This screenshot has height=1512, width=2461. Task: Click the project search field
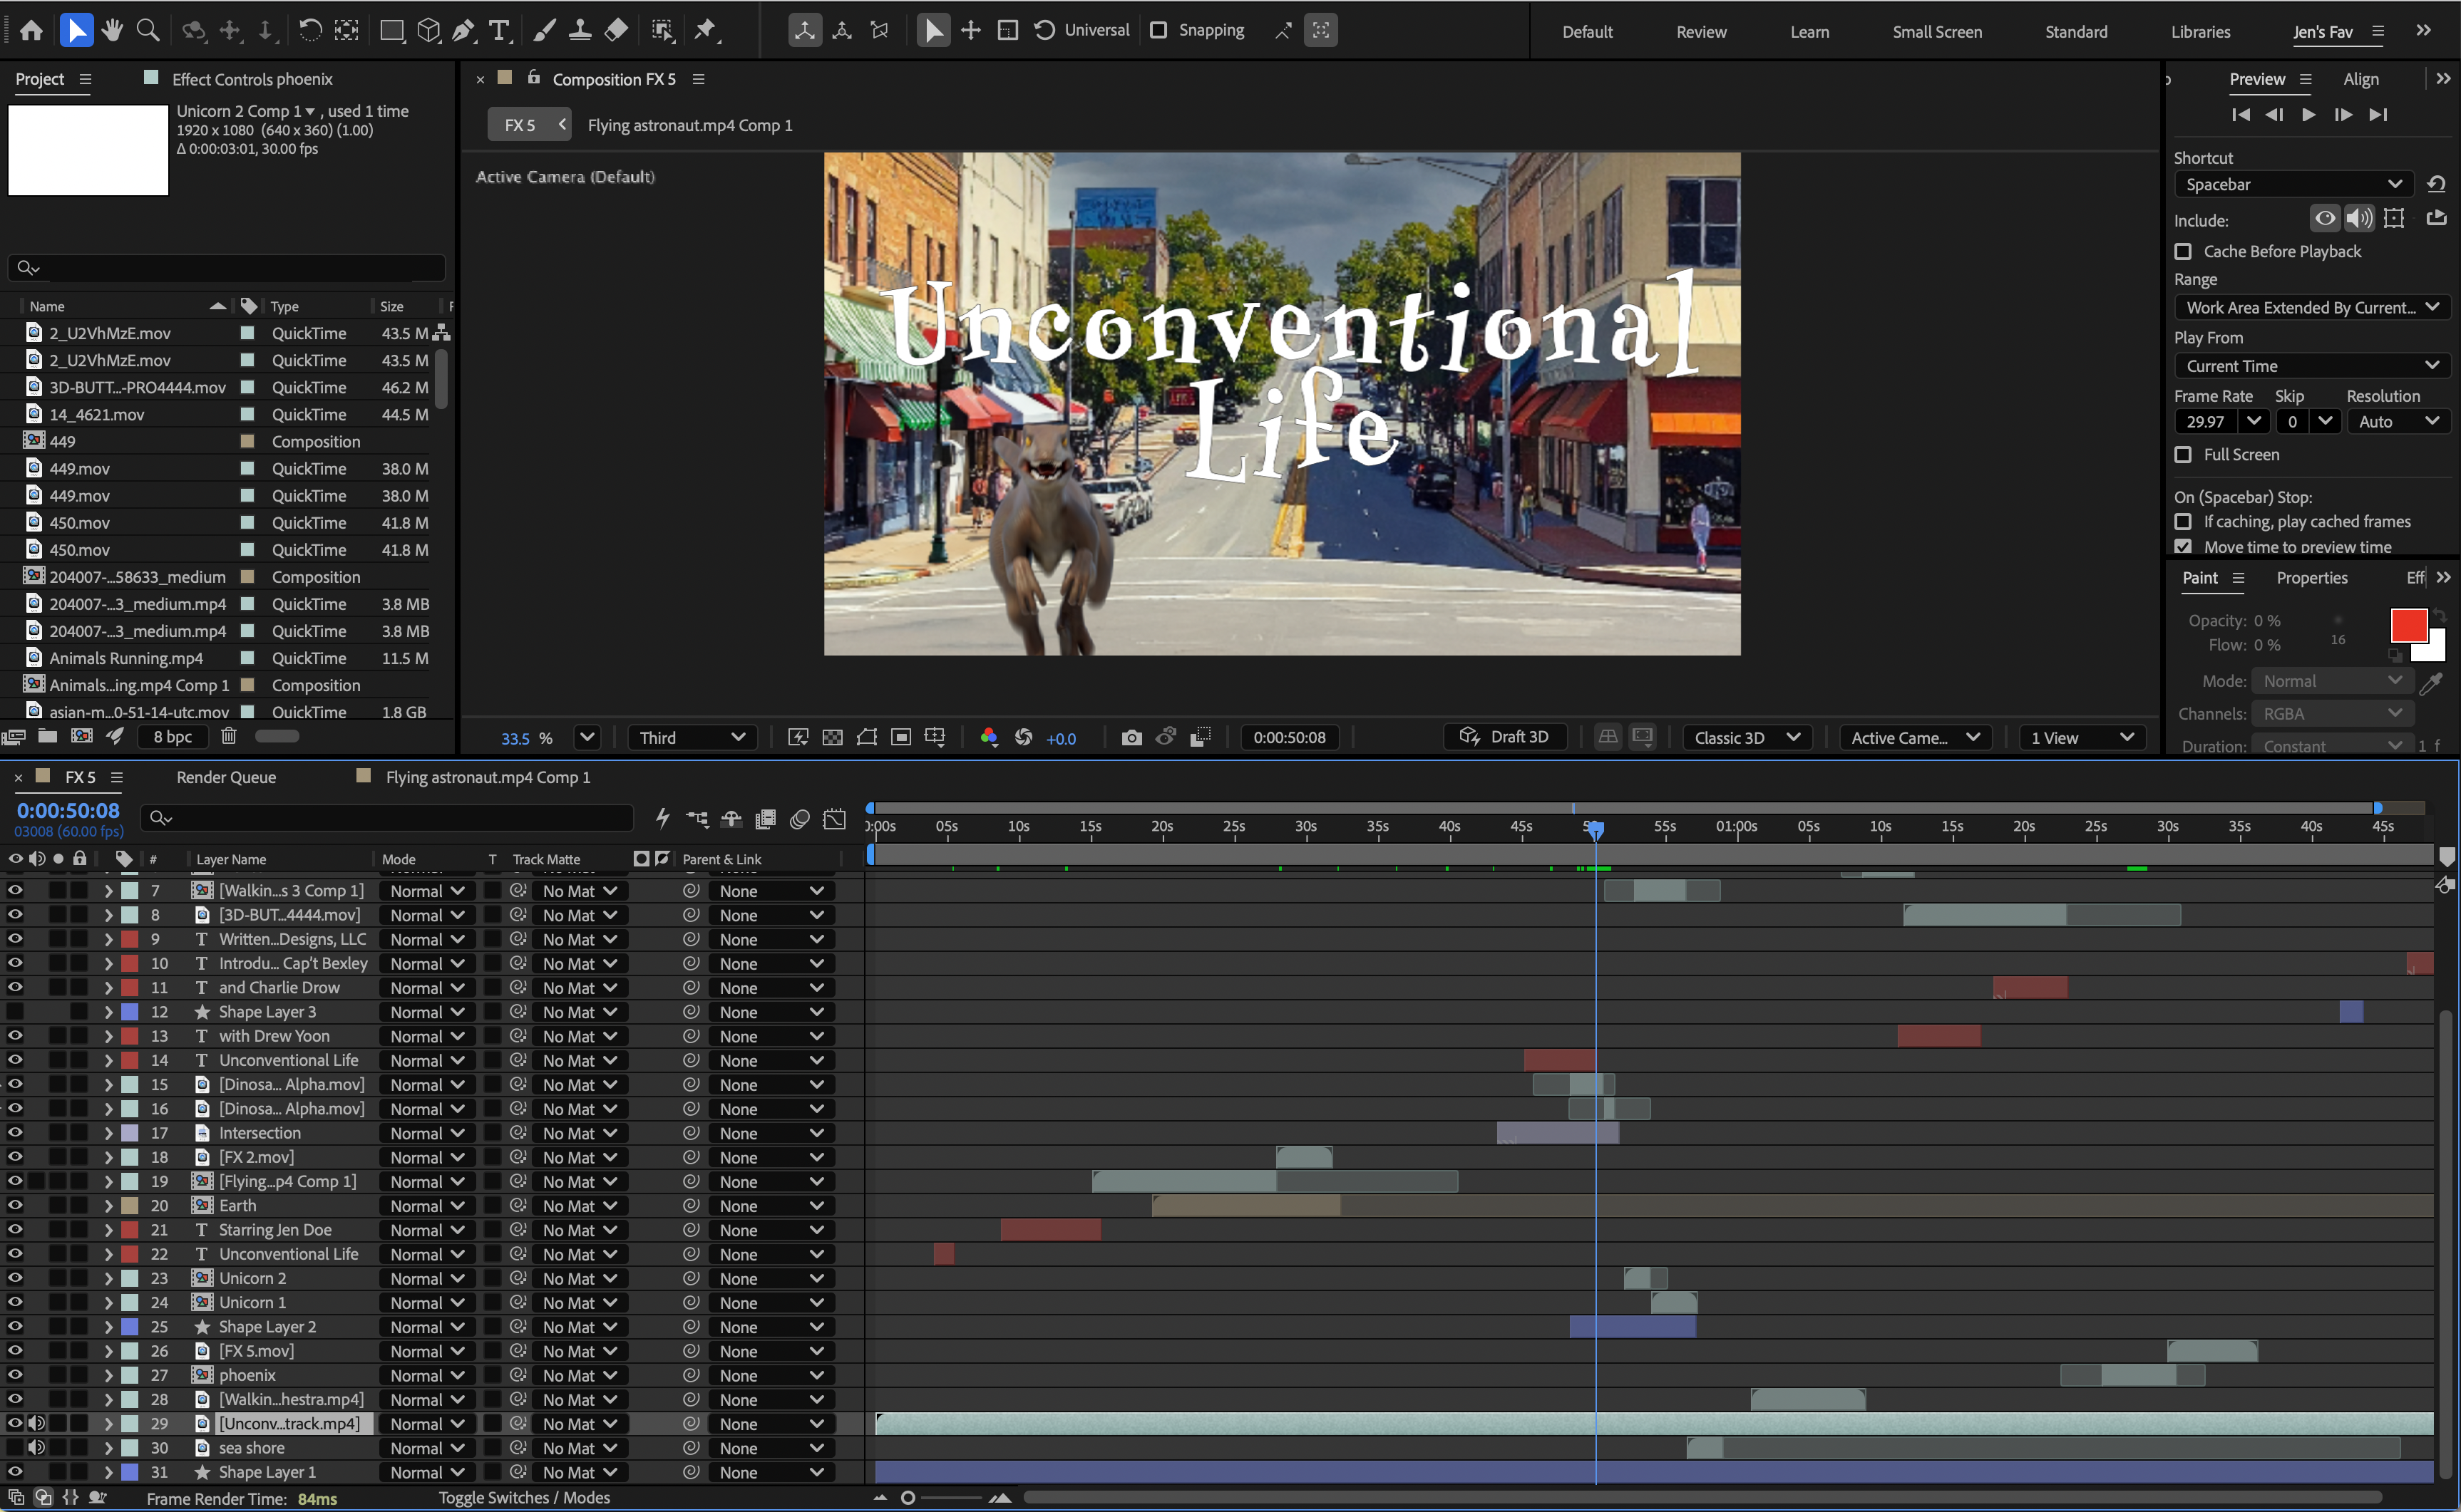click(x=226, y=268)
